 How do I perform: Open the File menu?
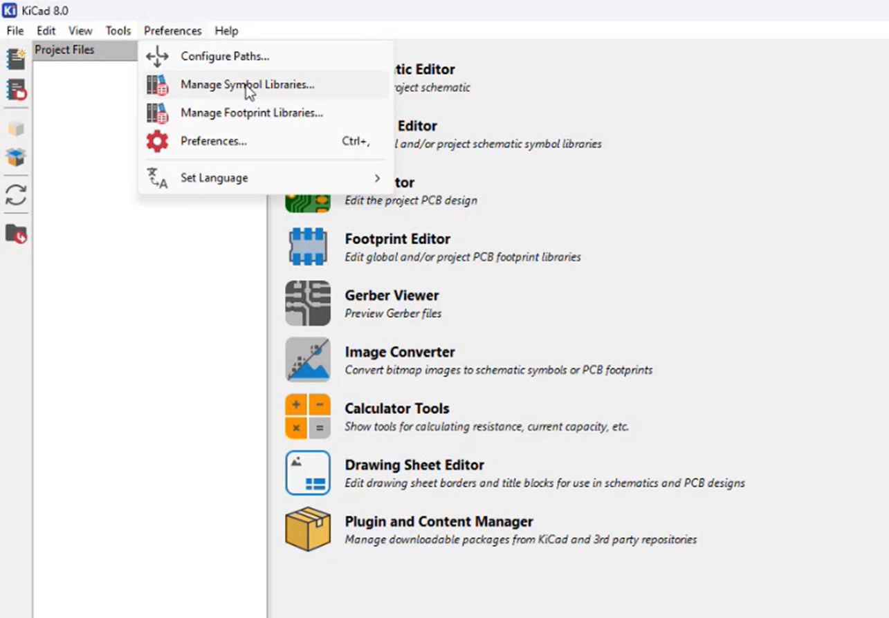(15, 30)
